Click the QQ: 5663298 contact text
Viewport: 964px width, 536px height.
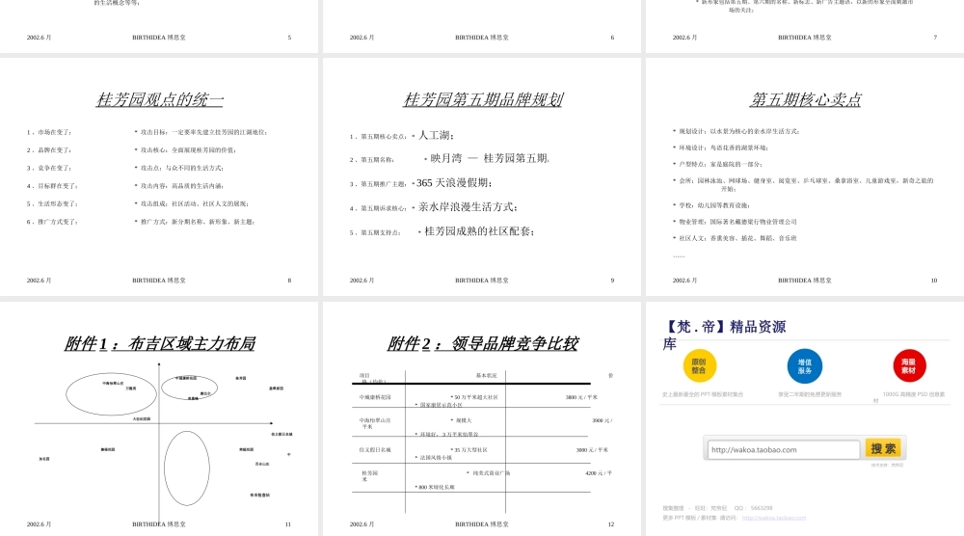753,508
